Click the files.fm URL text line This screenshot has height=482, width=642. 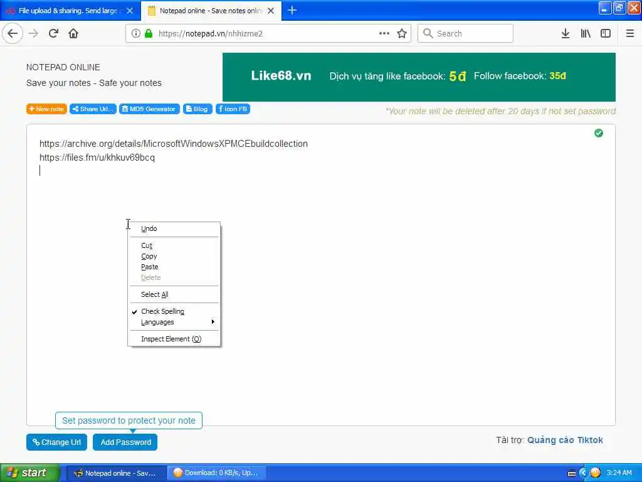pyautogui.click(x=97, y=158)
